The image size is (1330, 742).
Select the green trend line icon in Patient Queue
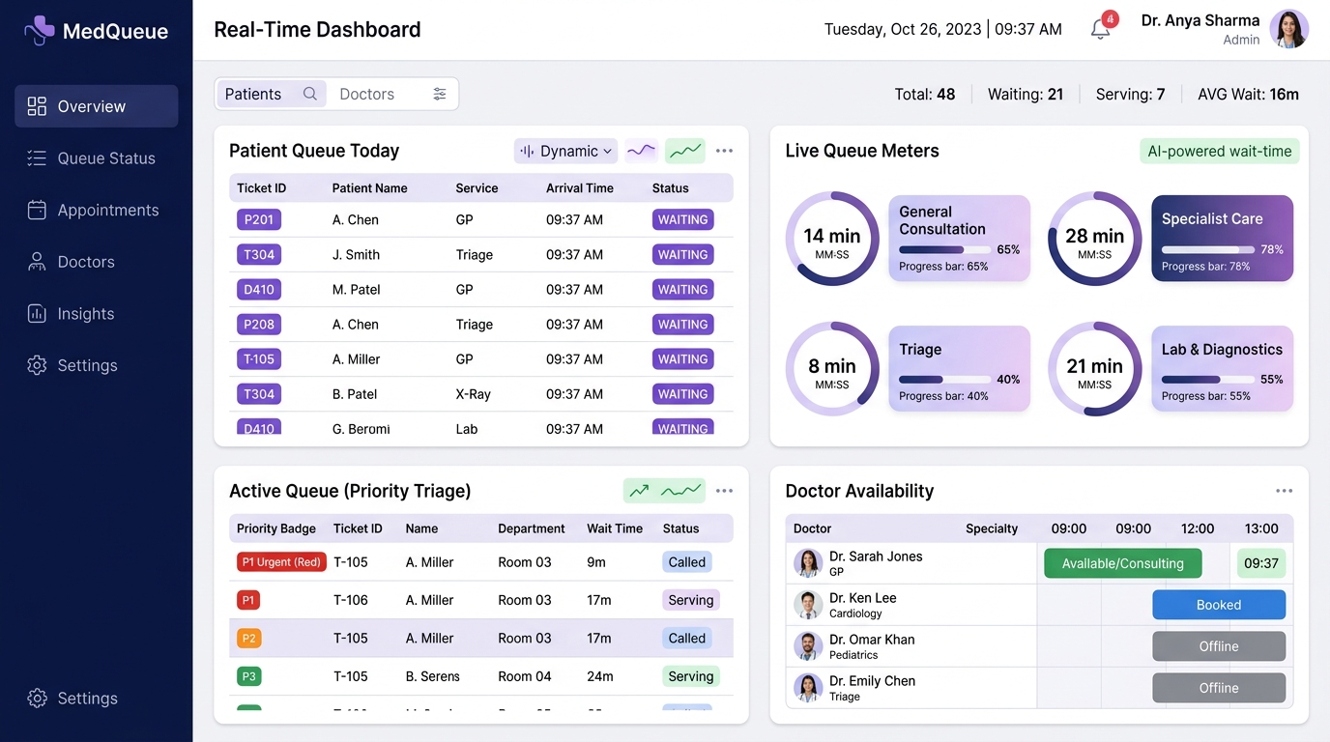685,151
